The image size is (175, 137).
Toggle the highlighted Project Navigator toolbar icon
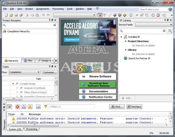coord(100,15)
